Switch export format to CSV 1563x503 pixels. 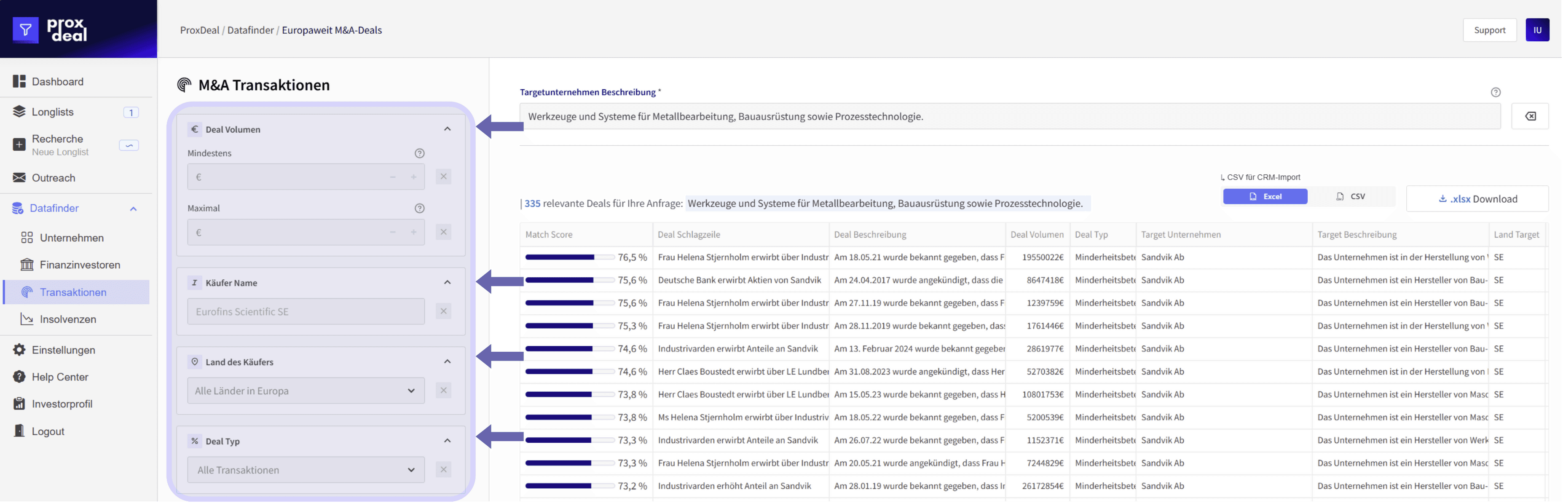tap(1351, 197)
